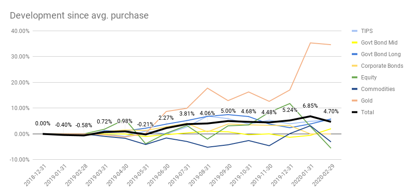The width and height of the screenshot is (413, 195).
Task: Click the Equity legend color swatch
Action: coord(355,78)
